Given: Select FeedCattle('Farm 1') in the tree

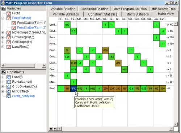Looking at the screenshot, I should [32, 23].
